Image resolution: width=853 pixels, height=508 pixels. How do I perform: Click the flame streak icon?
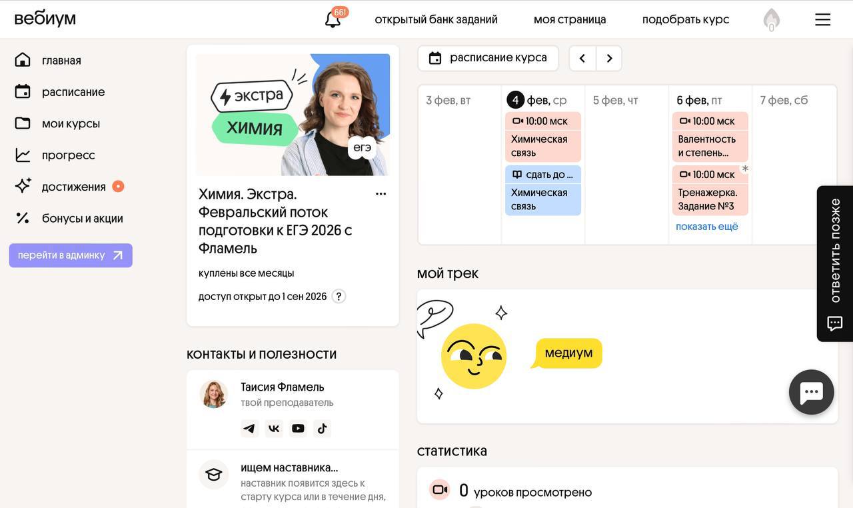772,19
